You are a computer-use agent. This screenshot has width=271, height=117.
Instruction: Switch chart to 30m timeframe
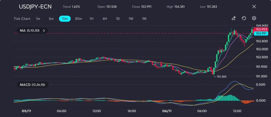click(78, 19)
